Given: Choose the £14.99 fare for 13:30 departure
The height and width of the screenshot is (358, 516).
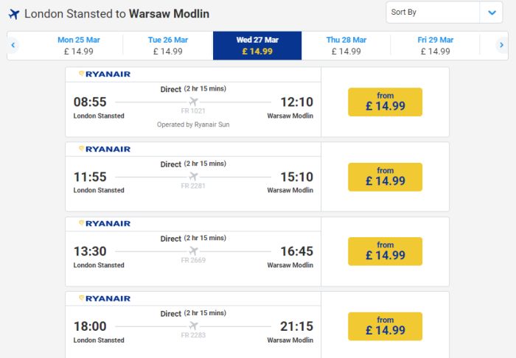Looking at the screenshot, I should [385, 251].
